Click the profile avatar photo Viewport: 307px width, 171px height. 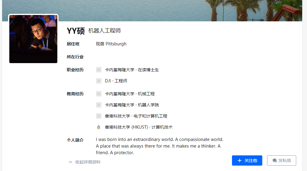pos(33,39)
